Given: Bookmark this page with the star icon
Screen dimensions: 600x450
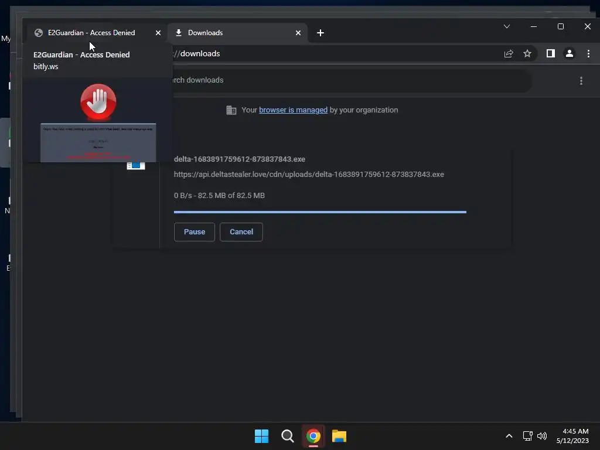Looking at the screenshot, I should tap(527, 53).
